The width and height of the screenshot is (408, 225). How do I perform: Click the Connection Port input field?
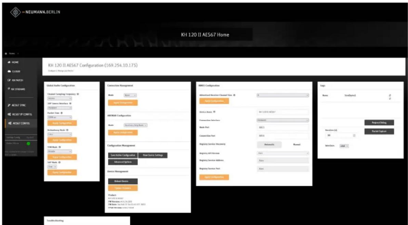tap(283, 136)
